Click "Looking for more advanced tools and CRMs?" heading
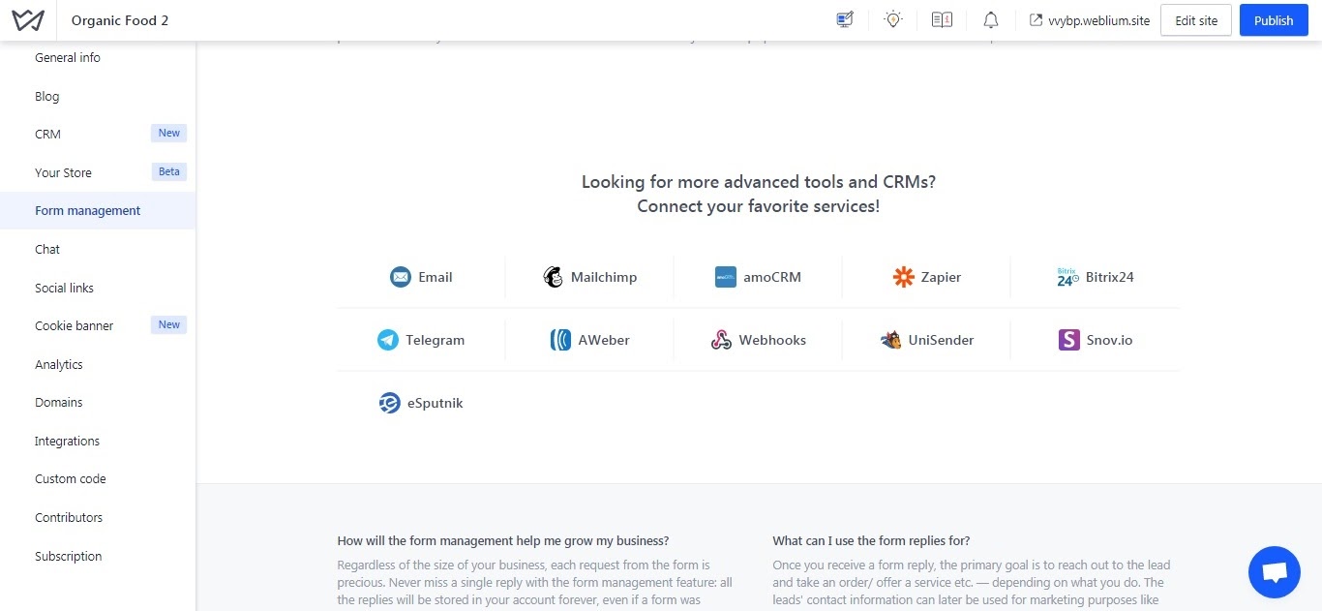Screen dimensions: 1322x611 (759, 182)
